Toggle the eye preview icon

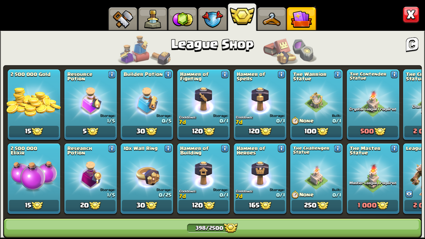[409, 194]
